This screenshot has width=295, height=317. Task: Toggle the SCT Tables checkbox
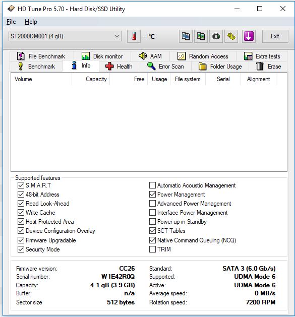pyautogui.click(x=152, y=231)
